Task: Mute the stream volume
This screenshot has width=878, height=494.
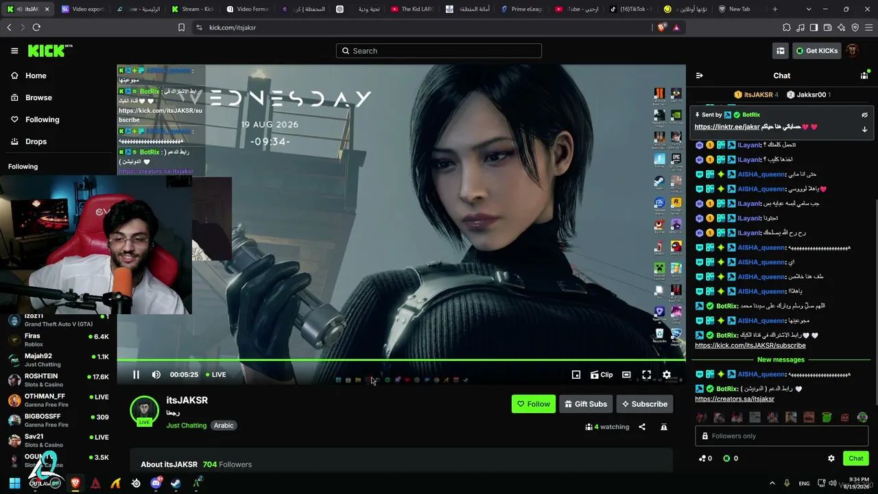Action: click(156, 375)
